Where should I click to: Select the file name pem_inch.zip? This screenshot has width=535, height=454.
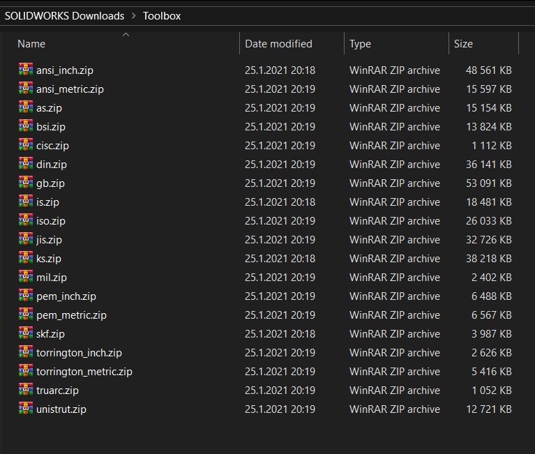point(66,296)
